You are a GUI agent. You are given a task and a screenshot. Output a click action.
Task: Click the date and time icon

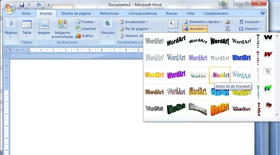(227, 29)
